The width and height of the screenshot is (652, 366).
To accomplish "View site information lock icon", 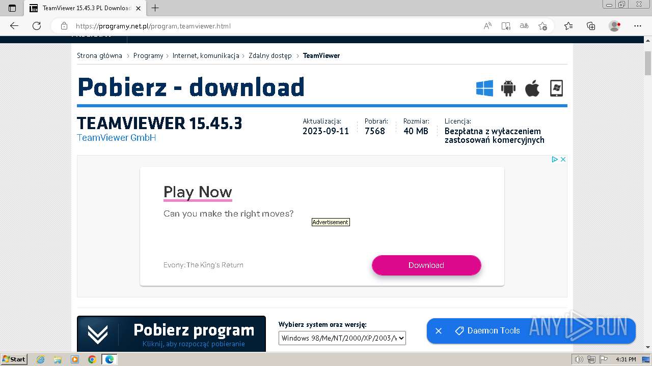I will (64, 26).
